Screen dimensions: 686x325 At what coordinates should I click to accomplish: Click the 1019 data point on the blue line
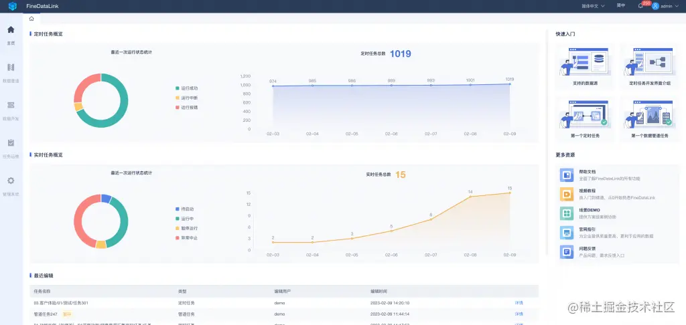[510, 84]
